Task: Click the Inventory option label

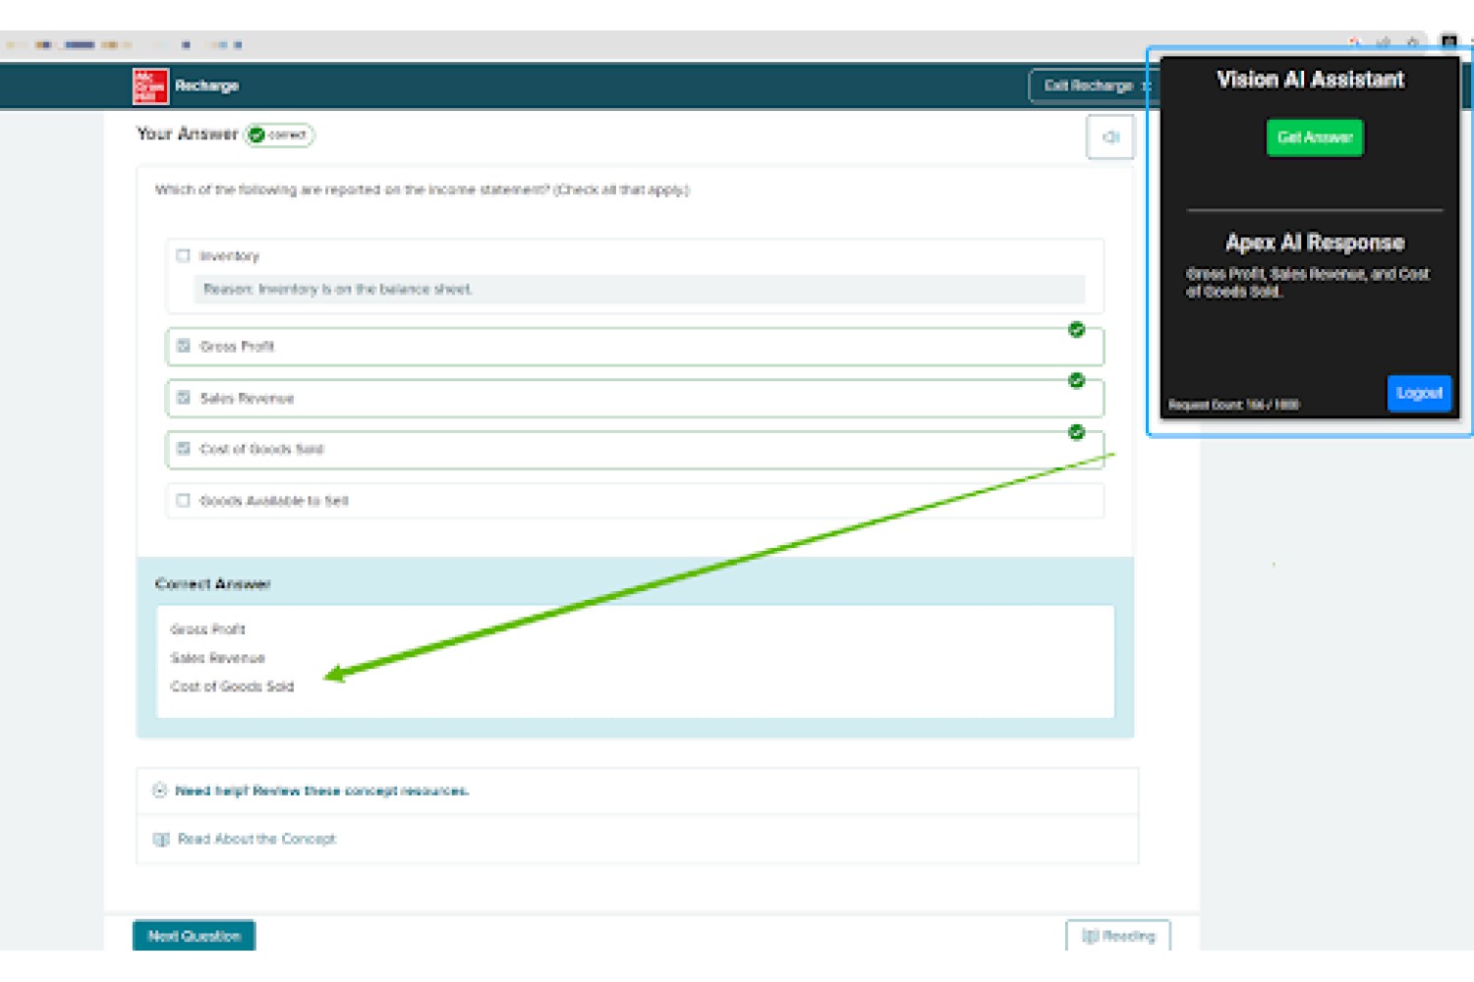Action: (230, 256)
